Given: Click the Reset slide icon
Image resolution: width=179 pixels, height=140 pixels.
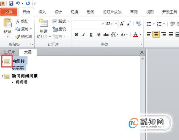Looking at the screenshot, I should [55, 29].
